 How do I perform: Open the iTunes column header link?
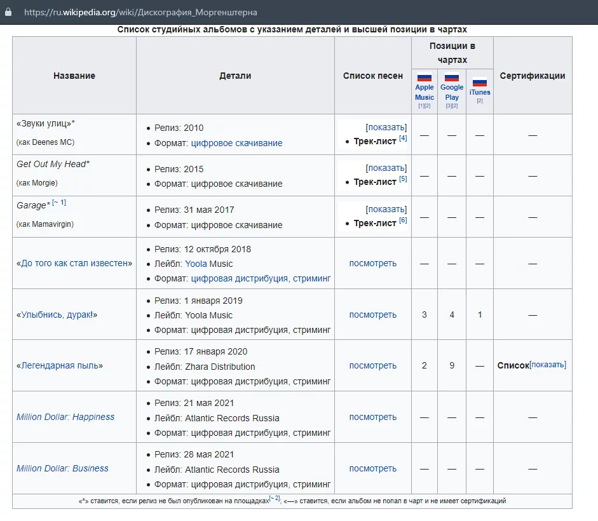point(480,93)
